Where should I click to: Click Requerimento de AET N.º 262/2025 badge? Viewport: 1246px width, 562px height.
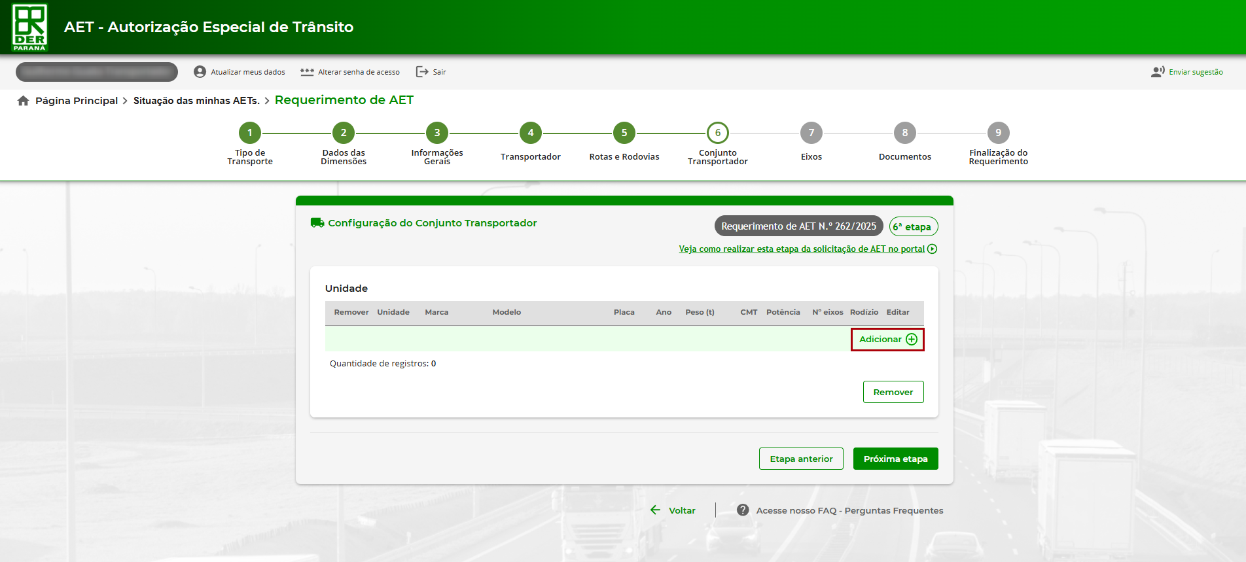799,226
